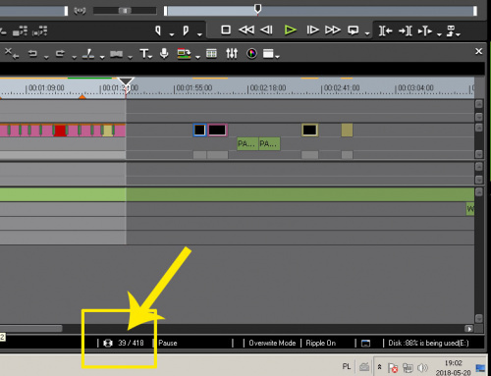Open the Audio Mixer sliders icon
Screen dimensions: 491x376
(x=232, y=53)
